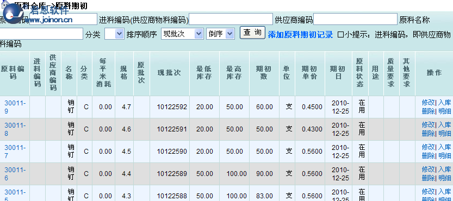
Task: Expand the 现批次 sort field dropdown
Action: pyautogui.click(x=182, y=34)
